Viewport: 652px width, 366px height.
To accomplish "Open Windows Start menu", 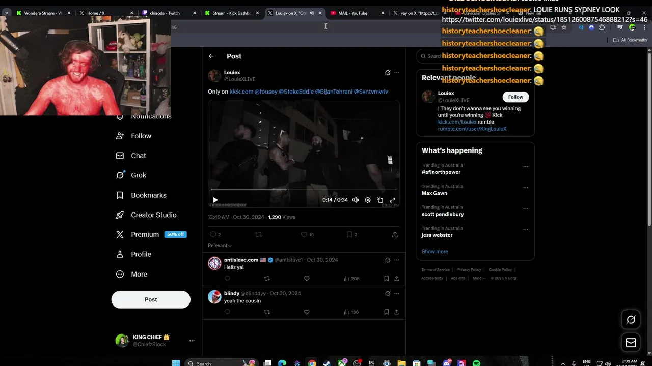I will click(x=176, y=363).
